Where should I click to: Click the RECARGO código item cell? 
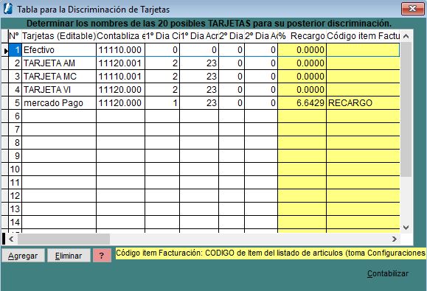(363, 103)
